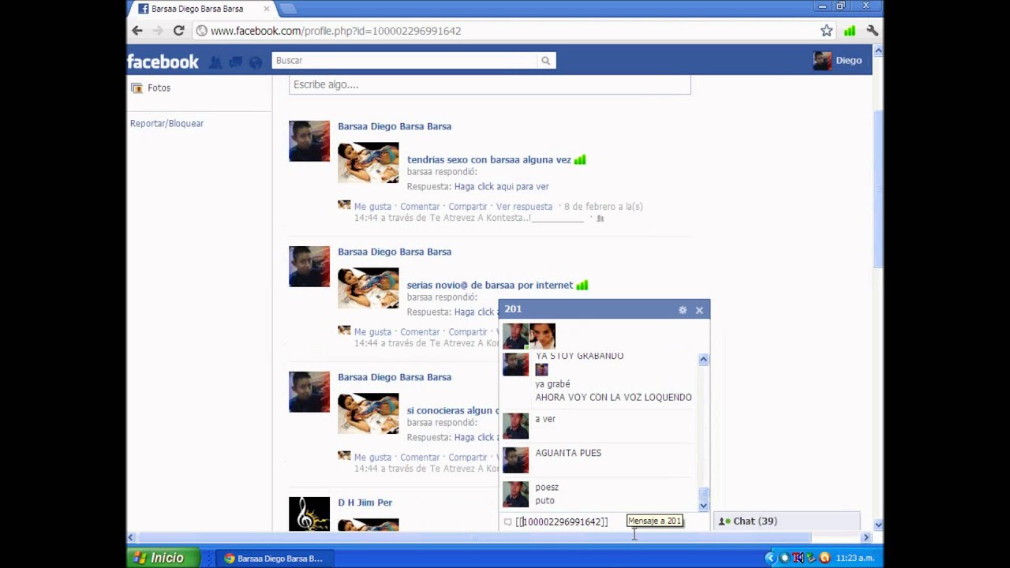Click Me gusta on the third post
This screenshot has height=568, width=1010.
click(x=372, y=458)
